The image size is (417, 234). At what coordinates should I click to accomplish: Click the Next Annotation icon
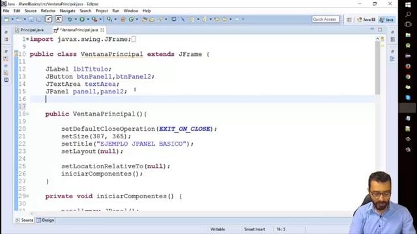192,19
